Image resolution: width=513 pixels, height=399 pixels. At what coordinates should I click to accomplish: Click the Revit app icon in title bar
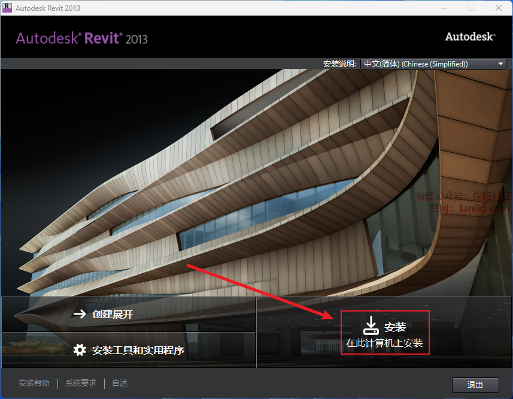point(7,8)
